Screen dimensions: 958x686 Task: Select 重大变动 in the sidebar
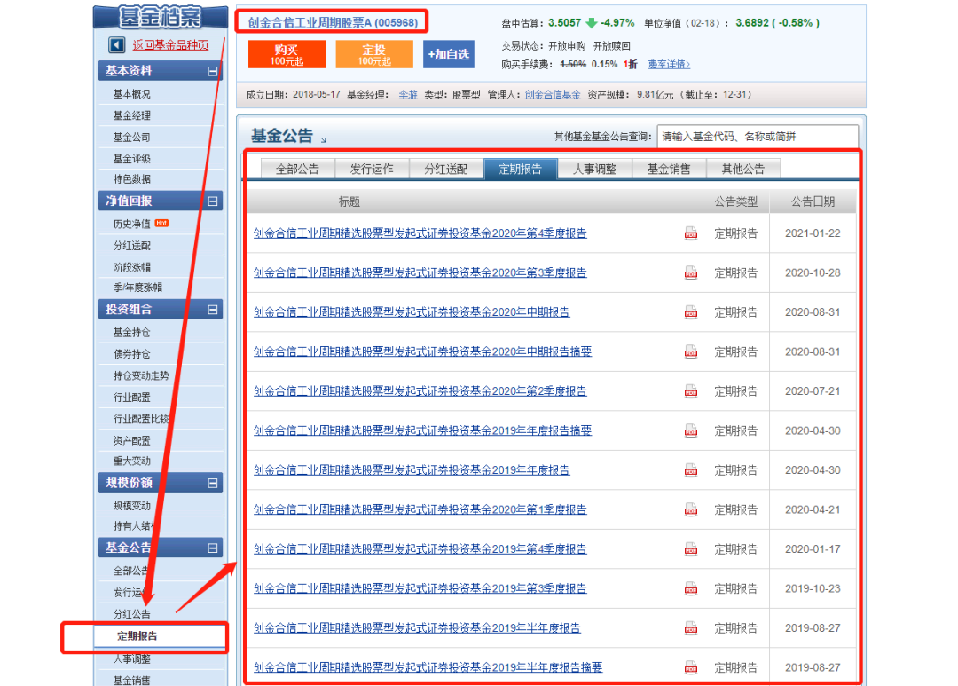(x=131, y=461)
